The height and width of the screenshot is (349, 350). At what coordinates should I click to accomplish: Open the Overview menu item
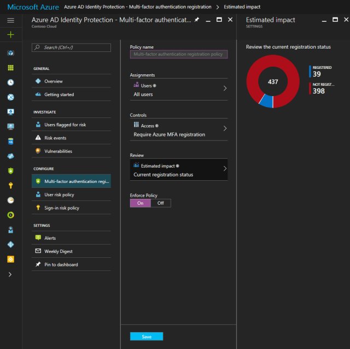click(x=71, y=81)
